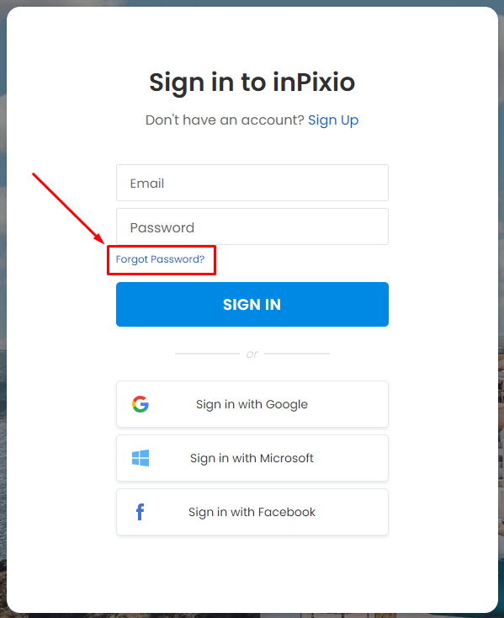Choose Sign in with Google
Viewport: 504px width, 618px height.
point(252,404)
